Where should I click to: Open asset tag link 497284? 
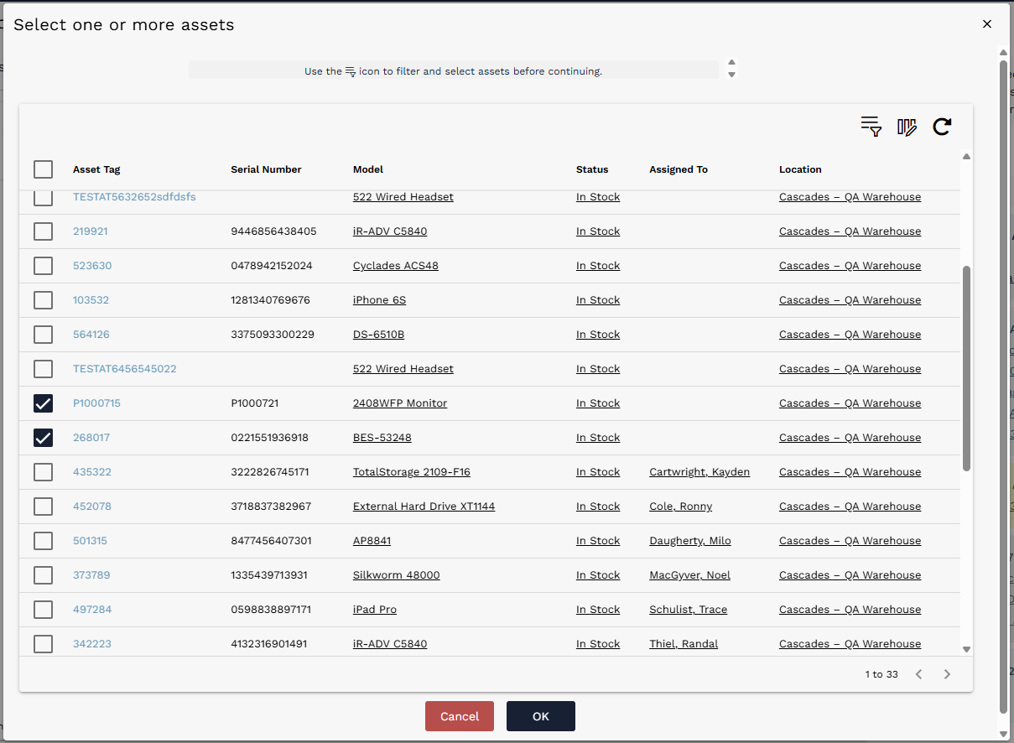92,610
